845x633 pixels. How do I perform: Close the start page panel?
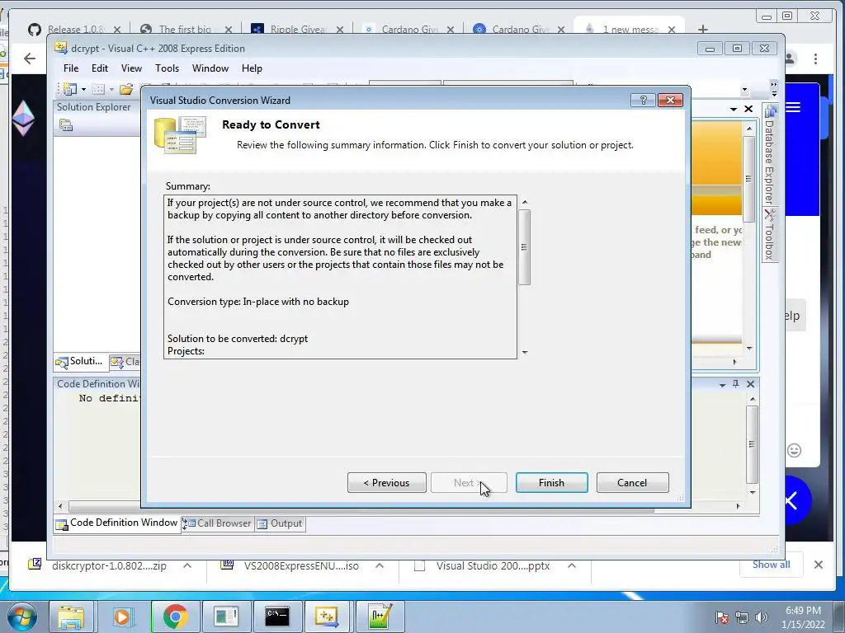pyautogui.click(x=748, y=110)
